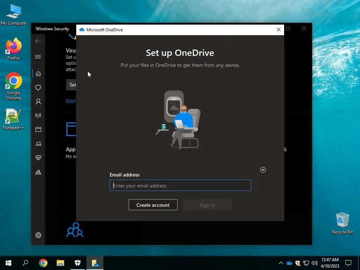This screenshot has width=360, height=270.
Task: Switch to Windows Security taskbar button
Action: click(x=78, y=263)
